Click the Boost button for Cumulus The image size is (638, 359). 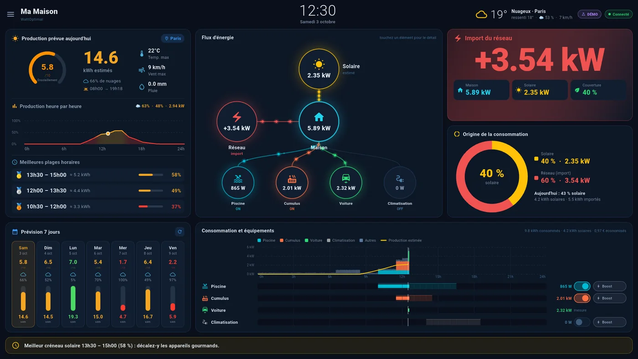pyautogui.click(x=610, y=298)
